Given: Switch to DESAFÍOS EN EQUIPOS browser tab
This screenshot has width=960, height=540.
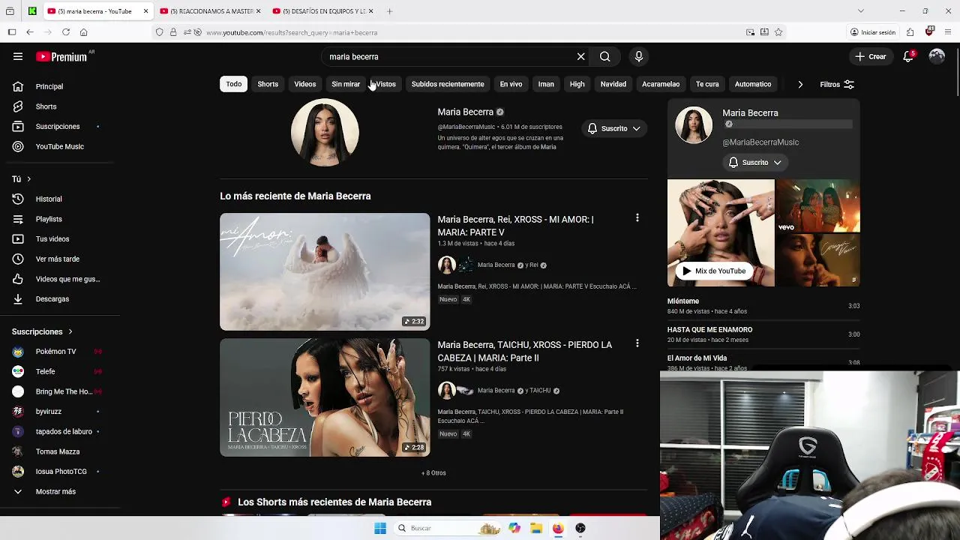Looking at the screenshot, I should click(322, 11).
